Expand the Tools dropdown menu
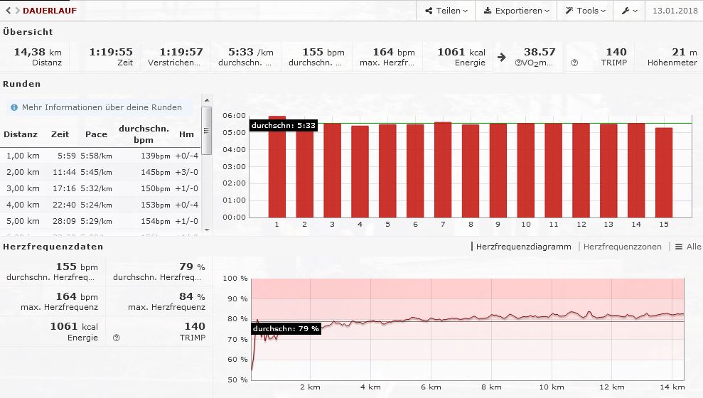The width and height of the screenshot is (703, 398). [x=586, y=11]
